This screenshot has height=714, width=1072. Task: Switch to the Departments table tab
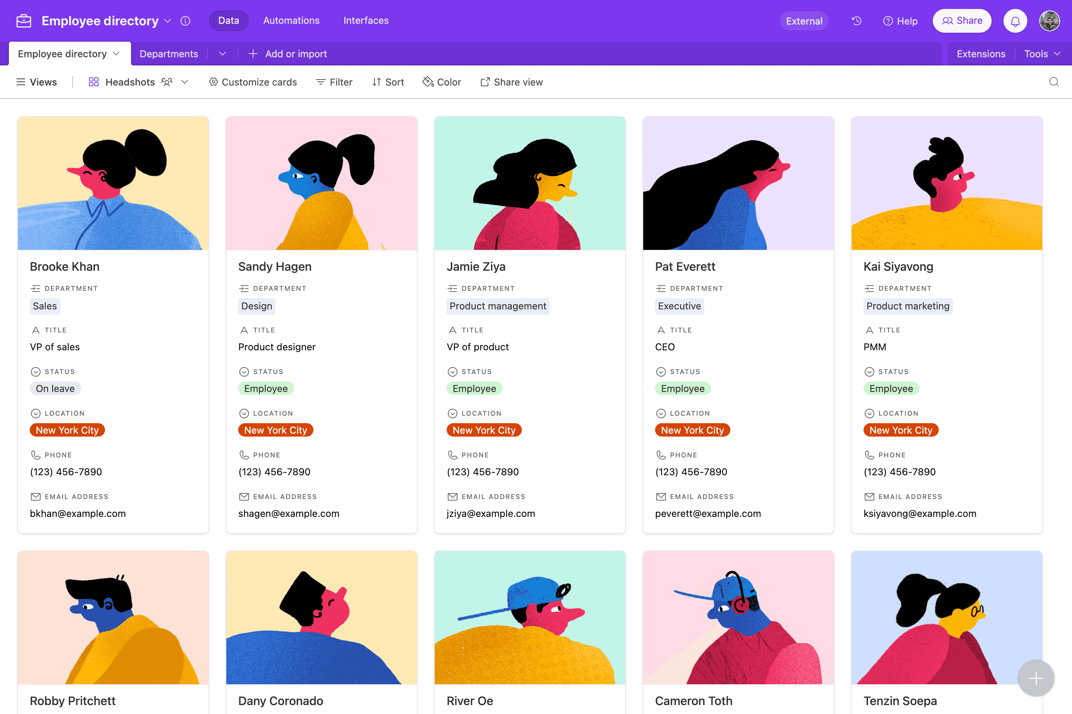169,54
